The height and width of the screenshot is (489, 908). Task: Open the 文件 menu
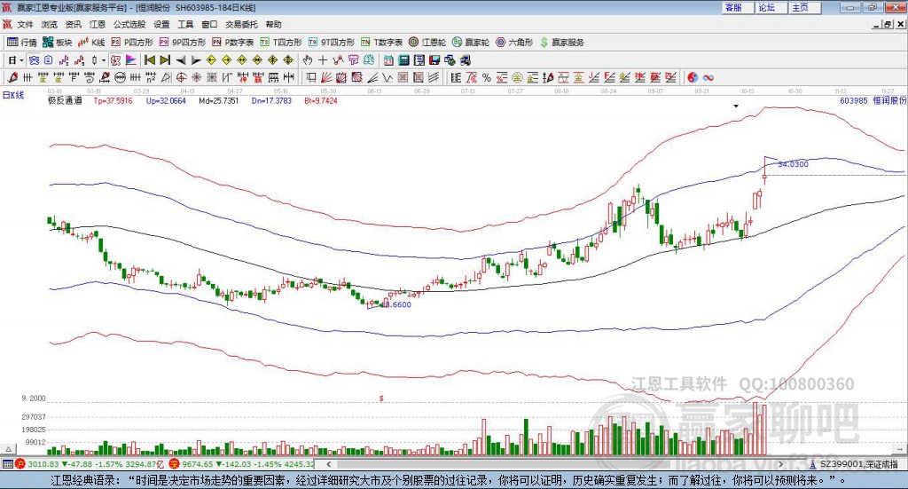[26, 24]
